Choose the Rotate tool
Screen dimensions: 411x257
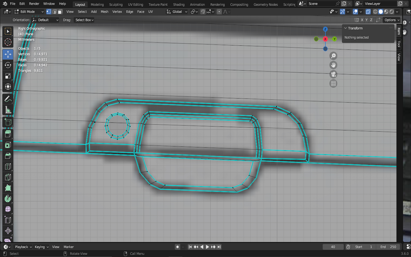[x=8, y=65]
